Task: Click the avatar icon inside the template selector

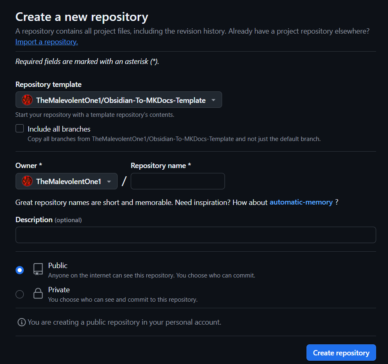Action: 26,100
